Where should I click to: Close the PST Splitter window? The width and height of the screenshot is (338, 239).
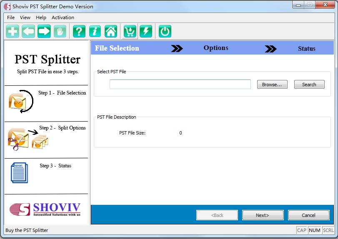pos(325,5)
